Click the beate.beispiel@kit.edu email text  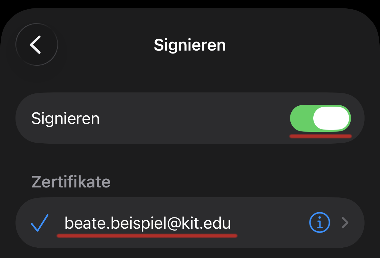click(148, 223)
